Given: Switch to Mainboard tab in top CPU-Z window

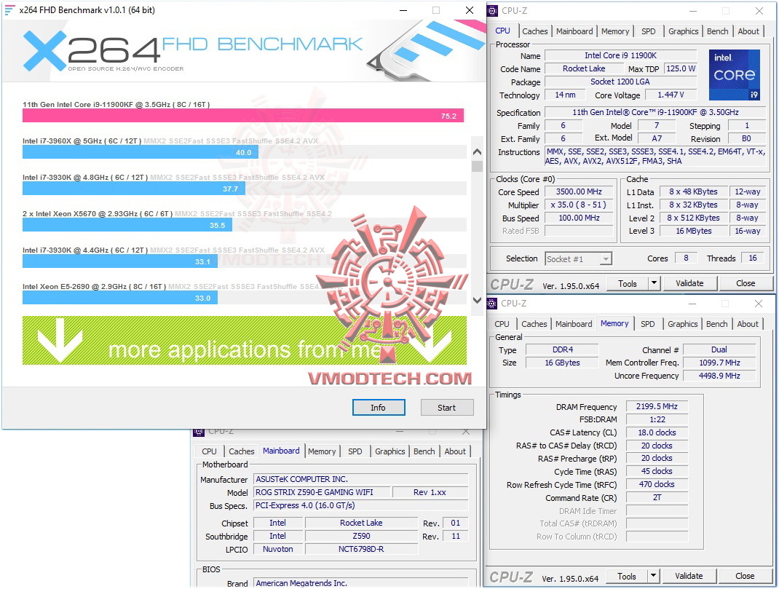Looking at the screenshot, I should 574,31.
